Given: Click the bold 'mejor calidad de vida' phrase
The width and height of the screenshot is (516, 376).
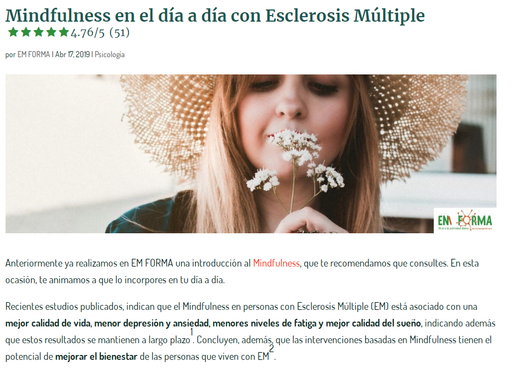Looking at the screenshot, I should tap(48, 323).
